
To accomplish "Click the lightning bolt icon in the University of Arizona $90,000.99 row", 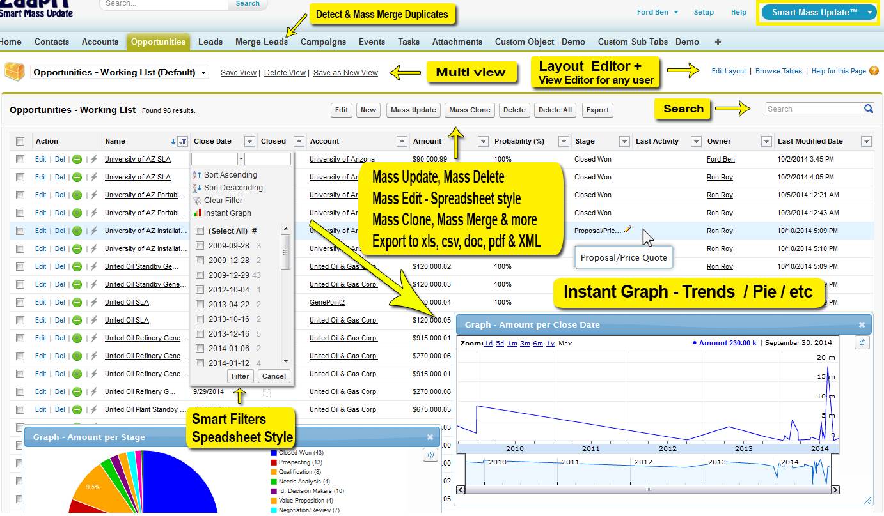I will (x=93, y=159).
